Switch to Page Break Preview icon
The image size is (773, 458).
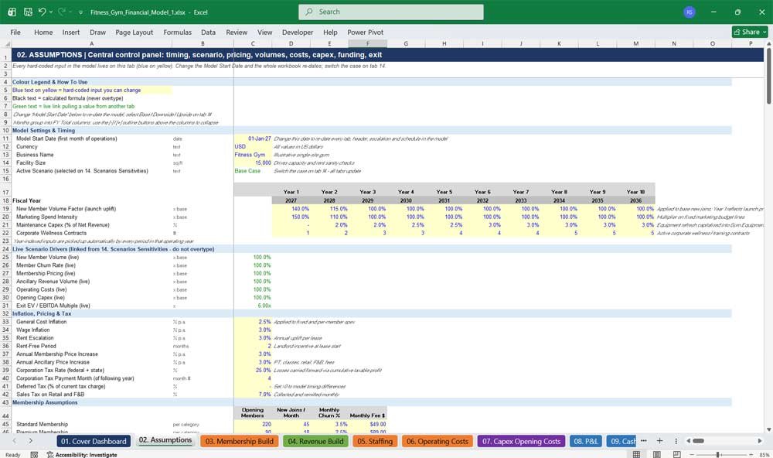click(677, 454)
